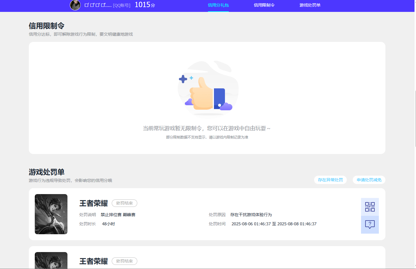
Task: Click the question mark feedback icon
Action: tap(370, 225)
